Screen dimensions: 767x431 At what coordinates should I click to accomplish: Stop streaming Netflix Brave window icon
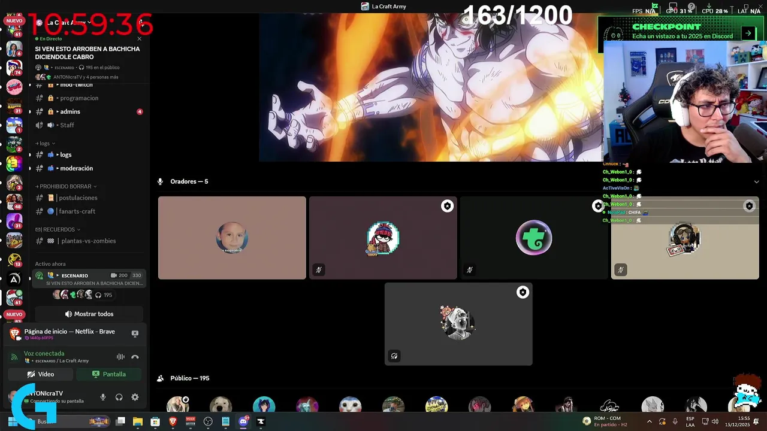coord(135,333)
